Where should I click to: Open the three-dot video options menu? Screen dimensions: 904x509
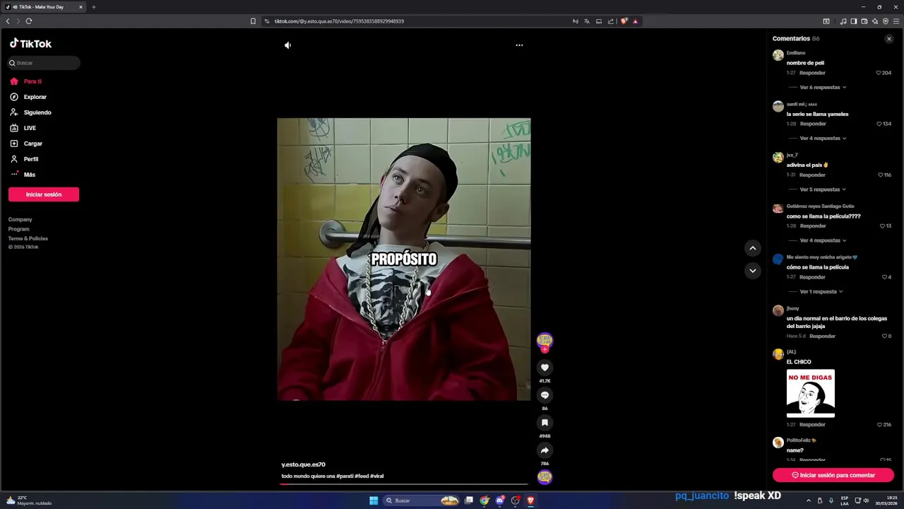click(519, 45)
